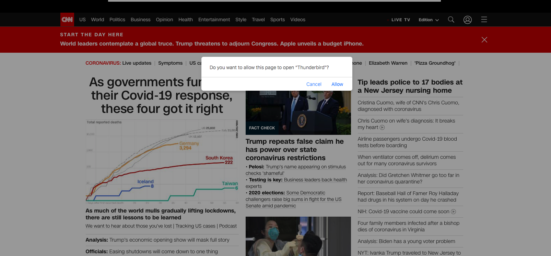Open the Coronavirus Live updates link
Screen dimensions: 551x256
click(x=137, y=63)
